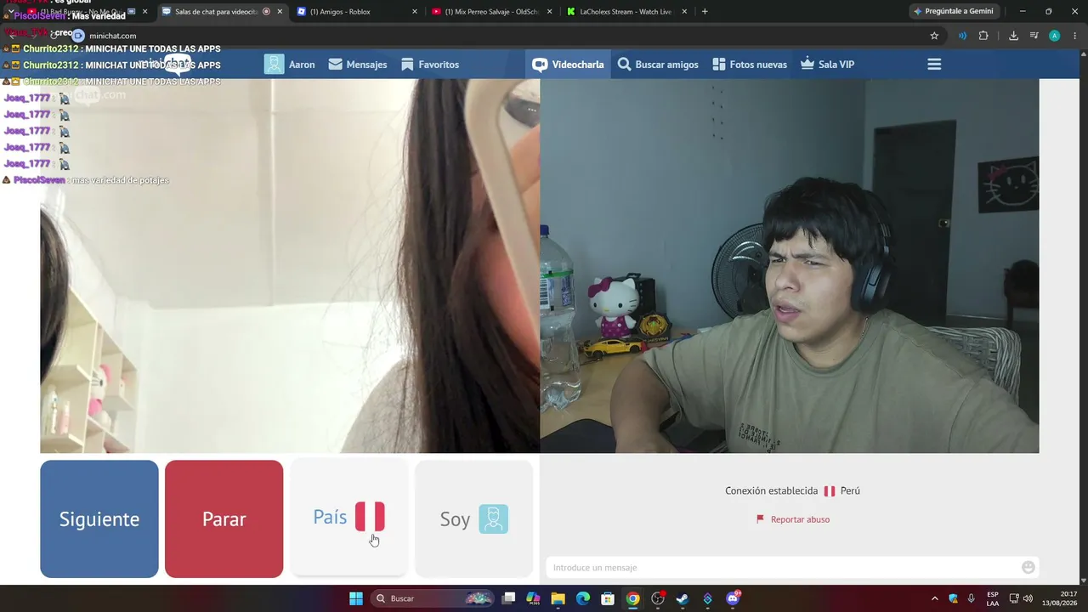Open Chrome extensions puzzle icon

[983, 36]
